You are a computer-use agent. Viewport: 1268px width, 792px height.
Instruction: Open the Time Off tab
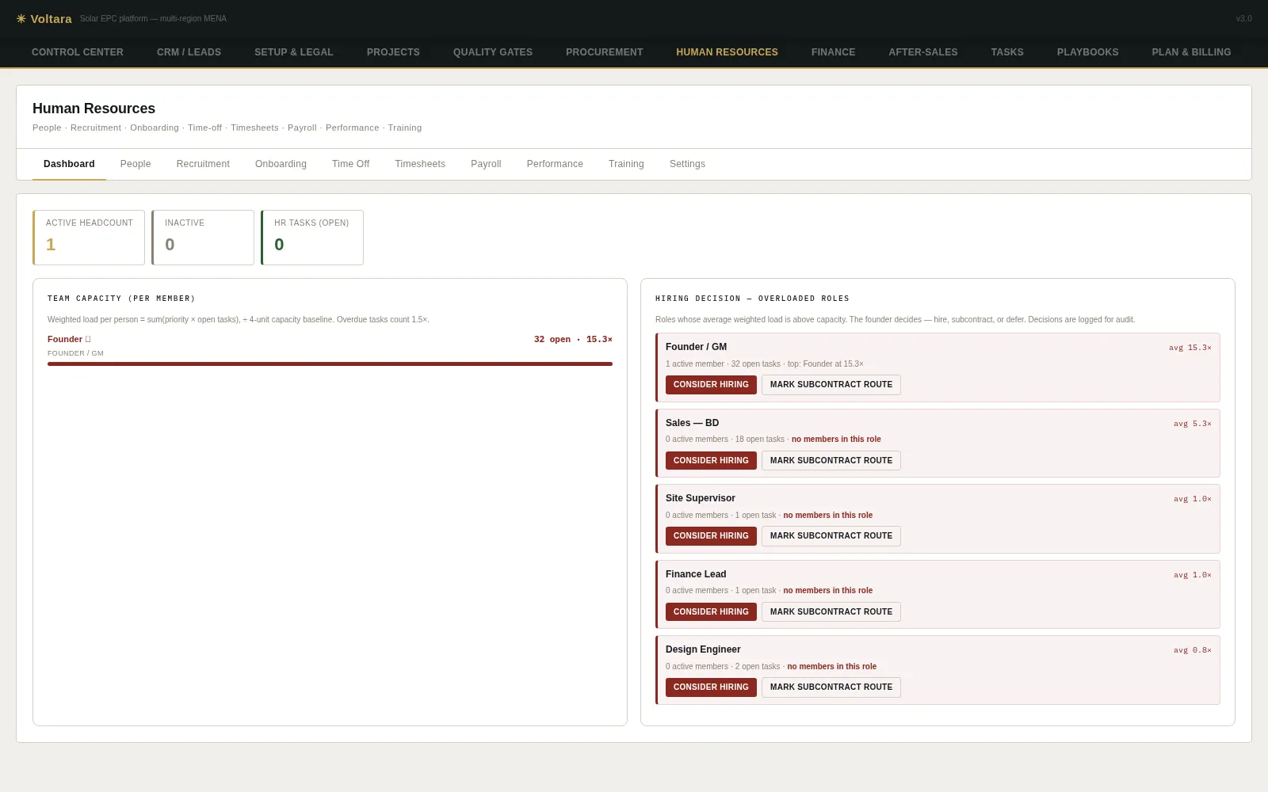point(350,164)
